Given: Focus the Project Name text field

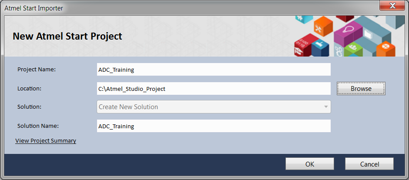Looking at the screenshot, I should (214, 70).
